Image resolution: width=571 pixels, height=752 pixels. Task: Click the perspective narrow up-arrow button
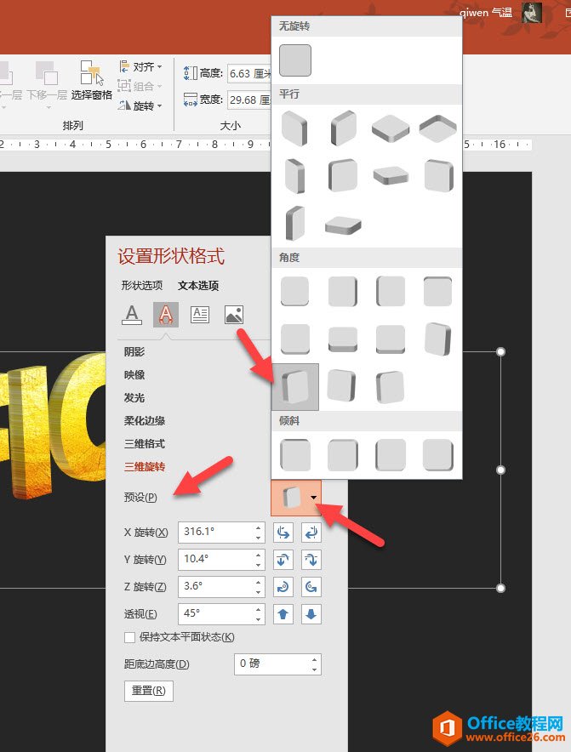point(283,614)
